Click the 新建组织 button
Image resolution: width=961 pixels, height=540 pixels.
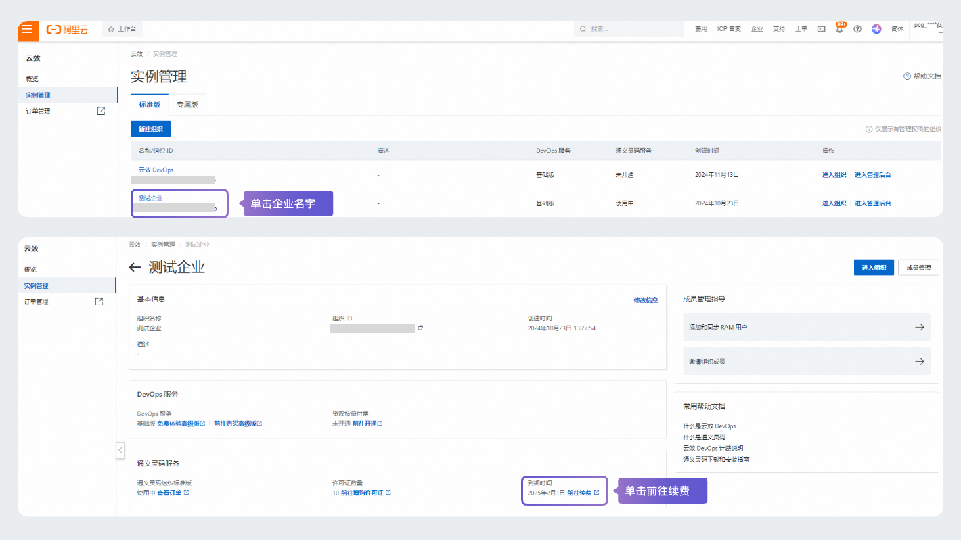pos(151,128)
